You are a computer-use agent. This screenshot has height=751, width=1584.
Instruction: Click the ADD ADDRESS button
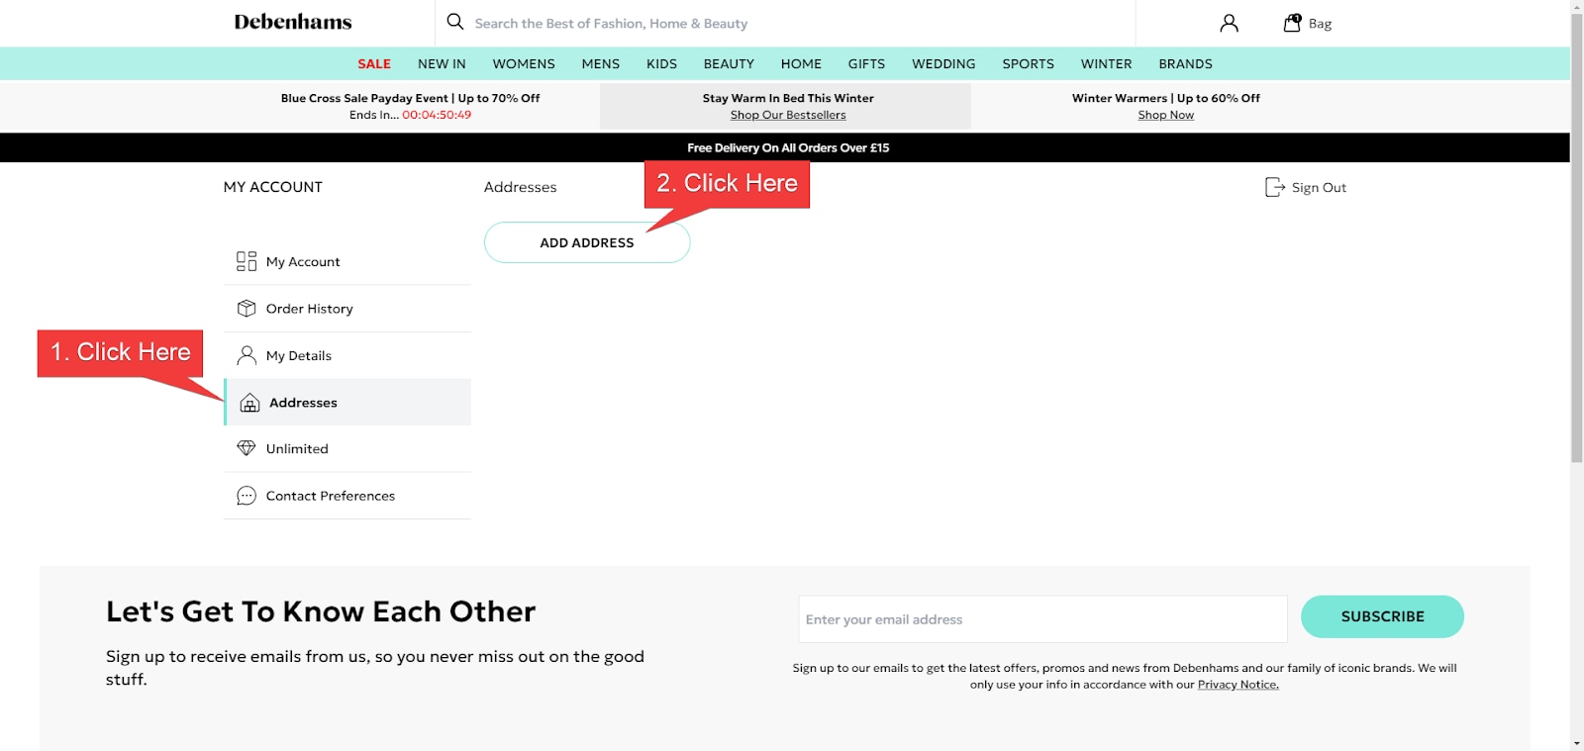point(587,242)
